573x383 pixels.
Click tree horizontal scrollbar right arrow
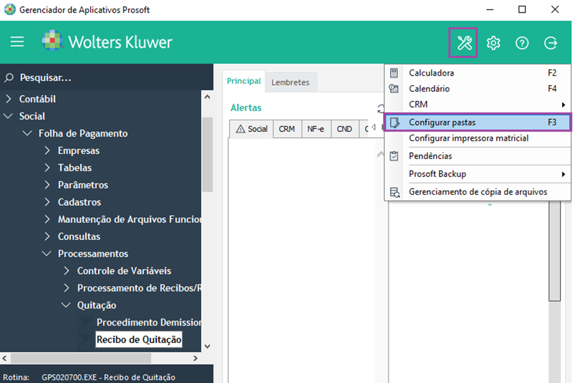coord(195,358)
